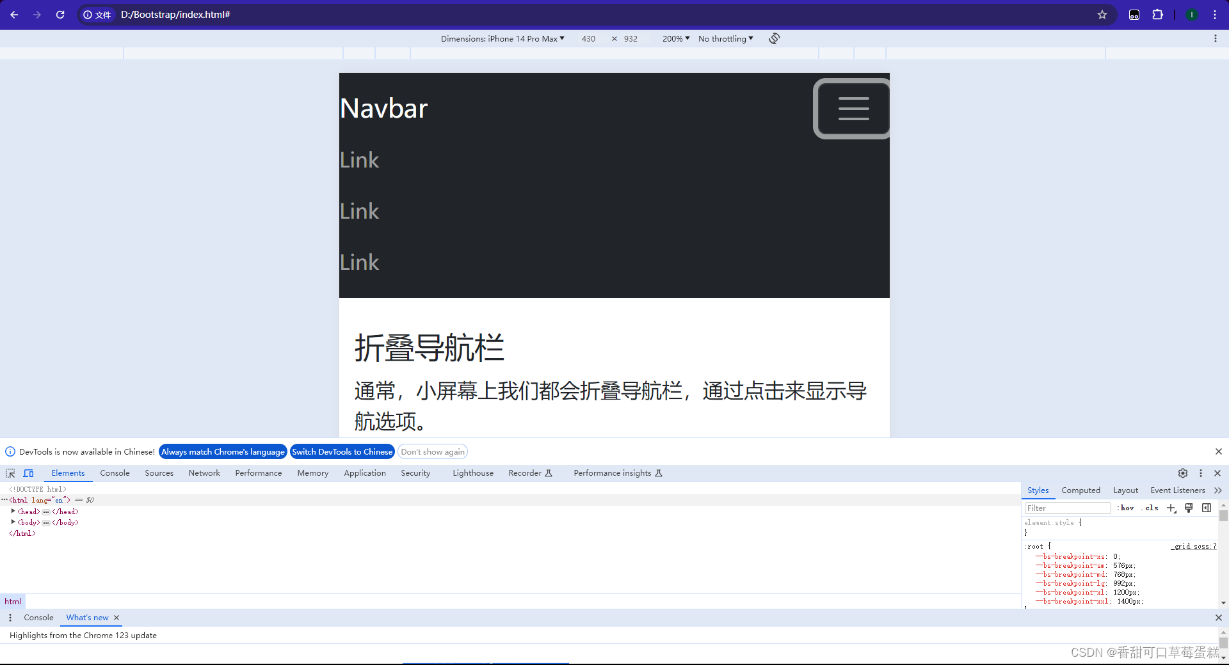This screenshot has height=665, width=1229.
Task: Open the No throttling dropdown
Action: click(725, 38)
